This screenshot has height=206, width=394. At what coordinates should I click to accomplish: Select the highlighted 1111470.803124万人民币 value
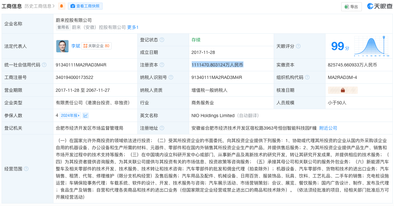217,65
